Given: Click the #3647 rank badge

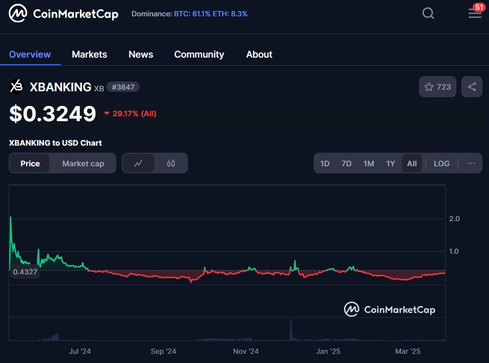Looking at the screenshot, I should (123, 87).
